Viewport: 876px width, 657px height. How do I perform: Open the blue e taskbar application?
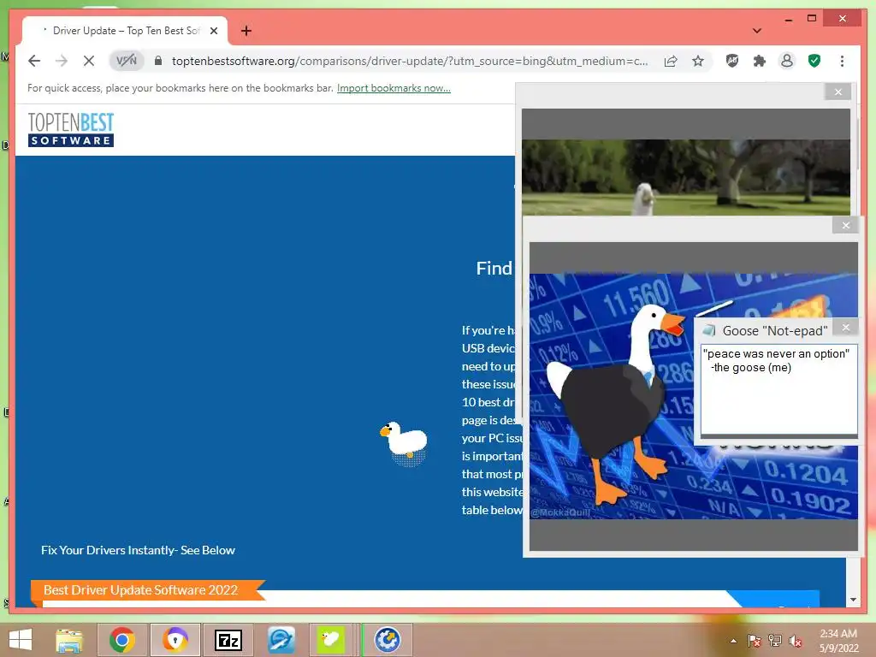pyautogui.click(x=281, y=640)
